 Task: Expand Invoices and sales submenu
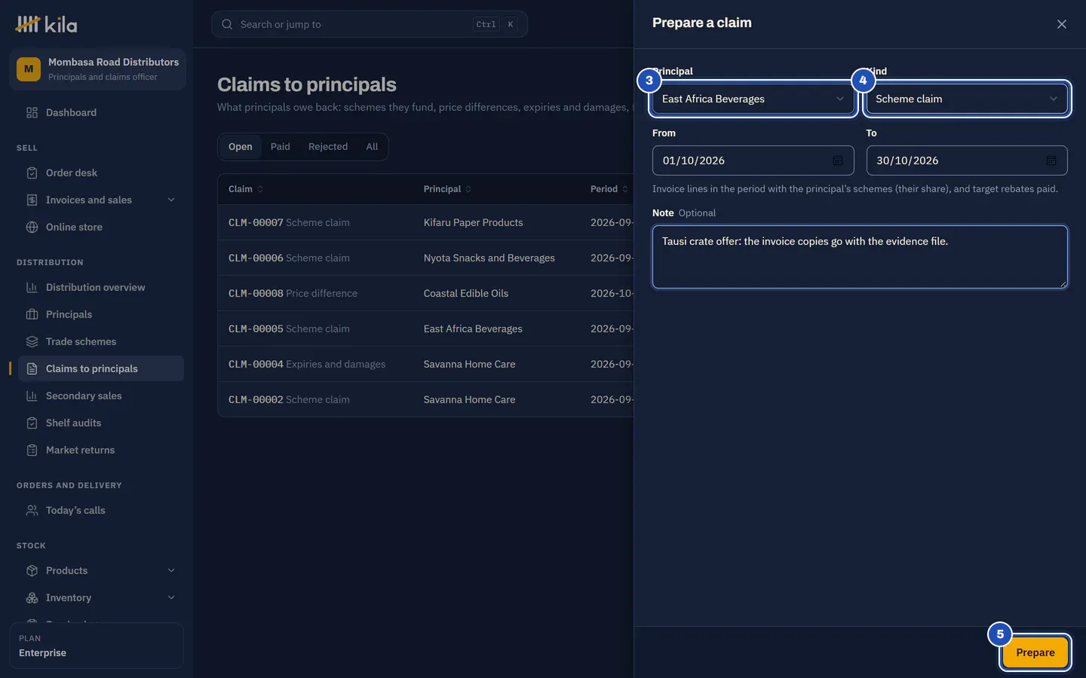171,200
